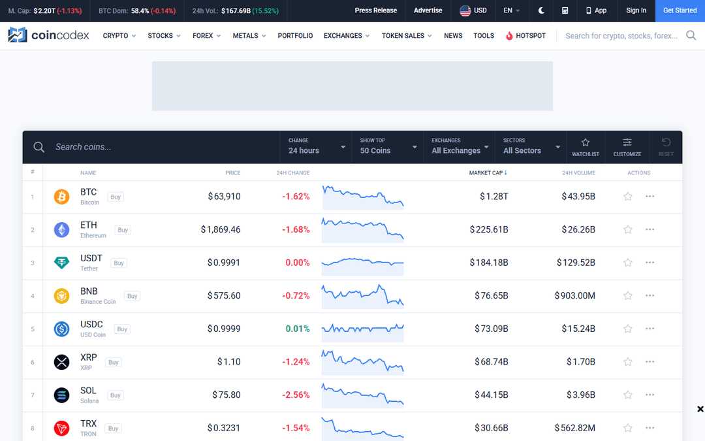Click the TRON coin logo
705x441 pixels.
click(x=61, y=429)
